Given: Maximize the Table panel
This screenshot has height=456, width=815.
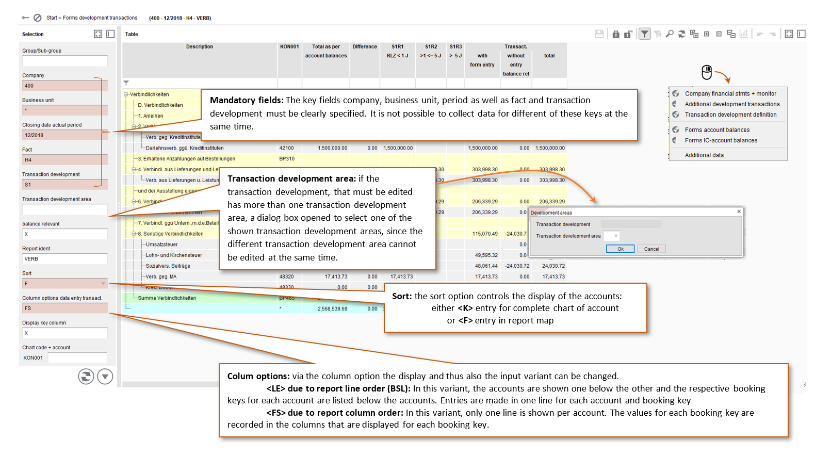Looking at the screenshot, I should tap(789, 34).
